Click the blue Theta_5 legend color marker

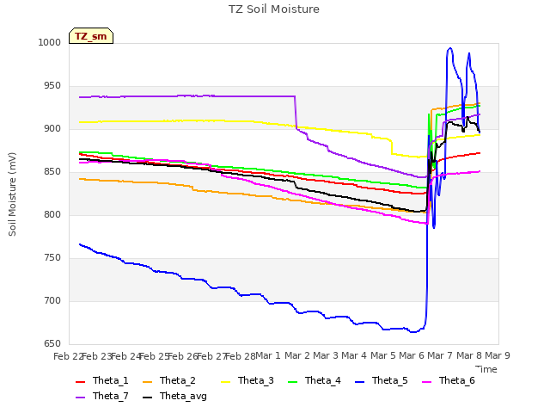(x=359, y=382)
